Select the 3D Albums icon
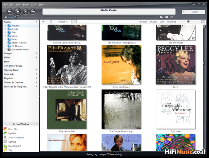This screenshot has height=158, width=209. click(9, 46)
